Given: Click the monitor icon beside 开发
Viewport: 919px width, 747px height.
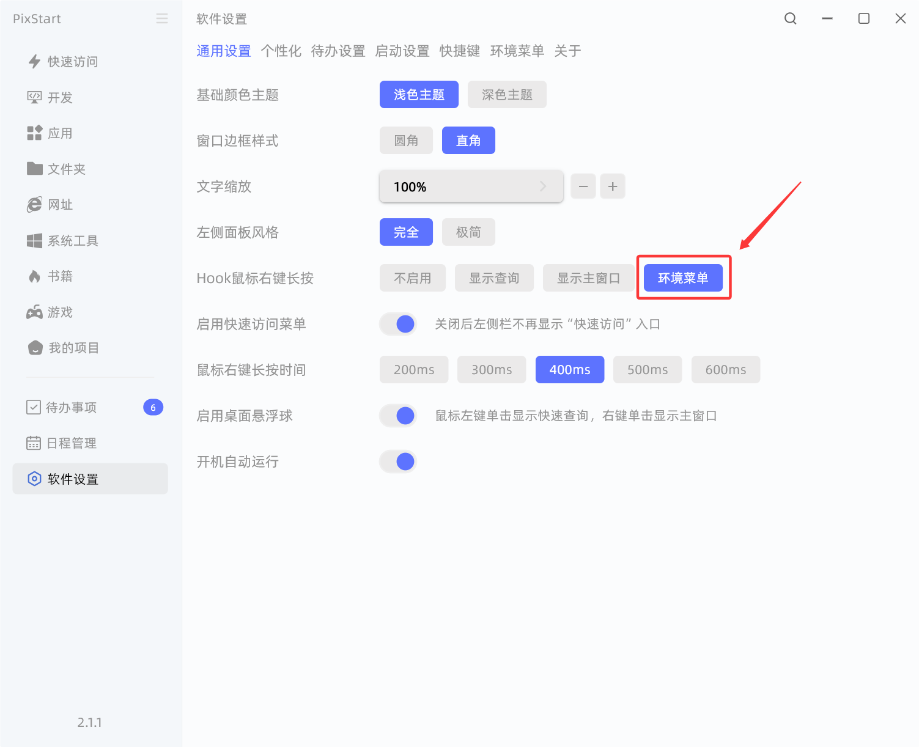Looking at the screenshot, I should [34, 97].
